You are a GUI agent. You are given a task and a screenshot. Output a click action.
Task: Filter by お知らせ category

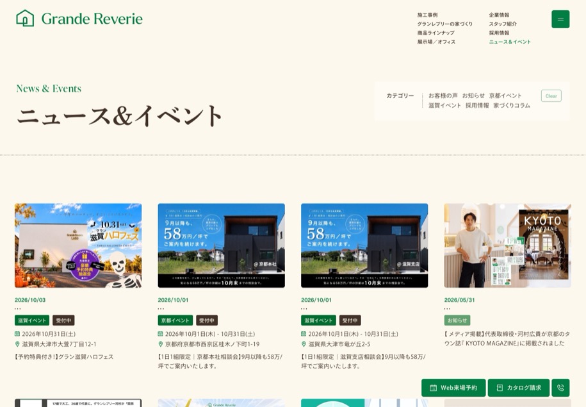click(x=473, y=96)
